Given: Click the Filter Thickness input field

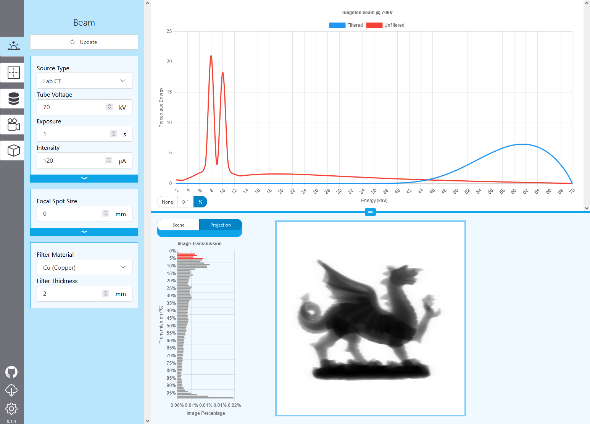Looking at the screenshot, I should pos(84,294).
